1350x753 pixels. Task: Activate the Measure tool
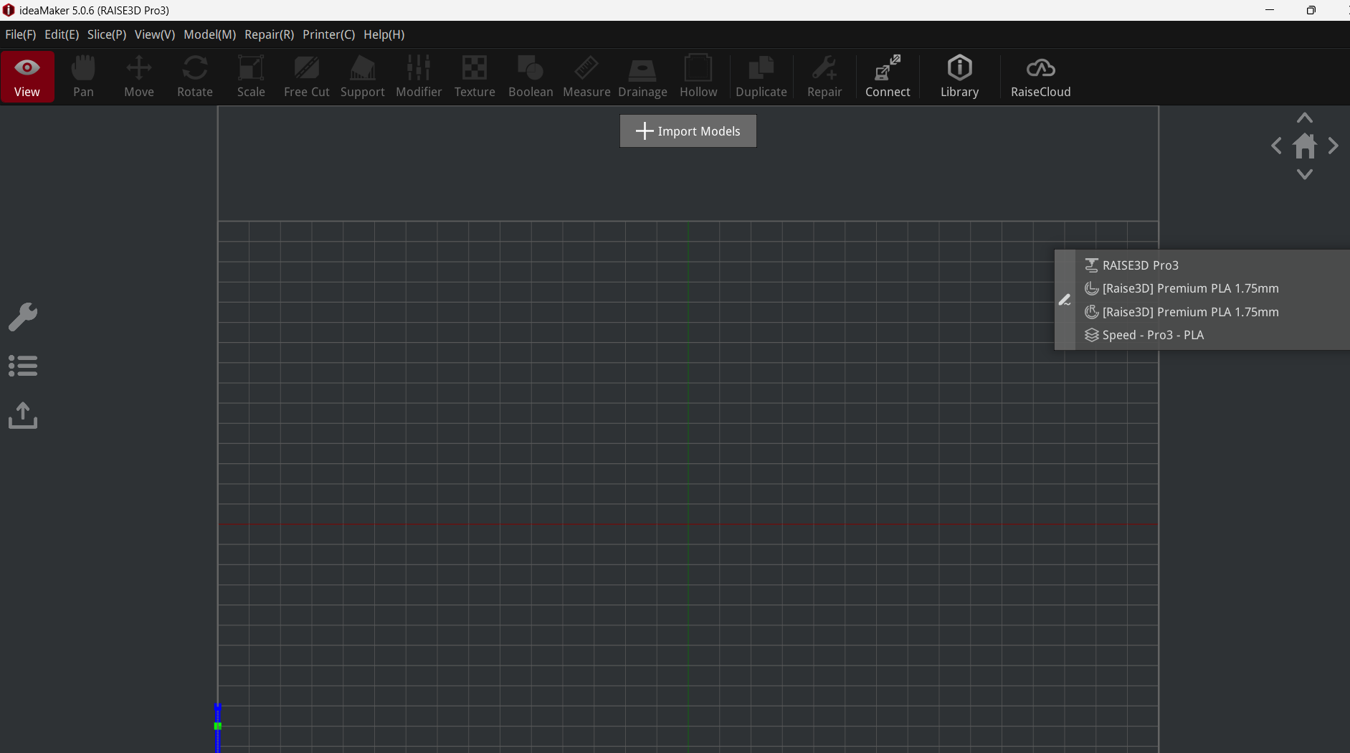(x=586, y=77)
